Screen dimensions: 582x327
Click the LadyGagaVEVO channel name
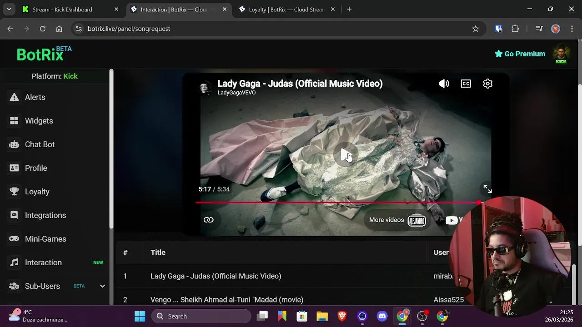click(236, 93)
